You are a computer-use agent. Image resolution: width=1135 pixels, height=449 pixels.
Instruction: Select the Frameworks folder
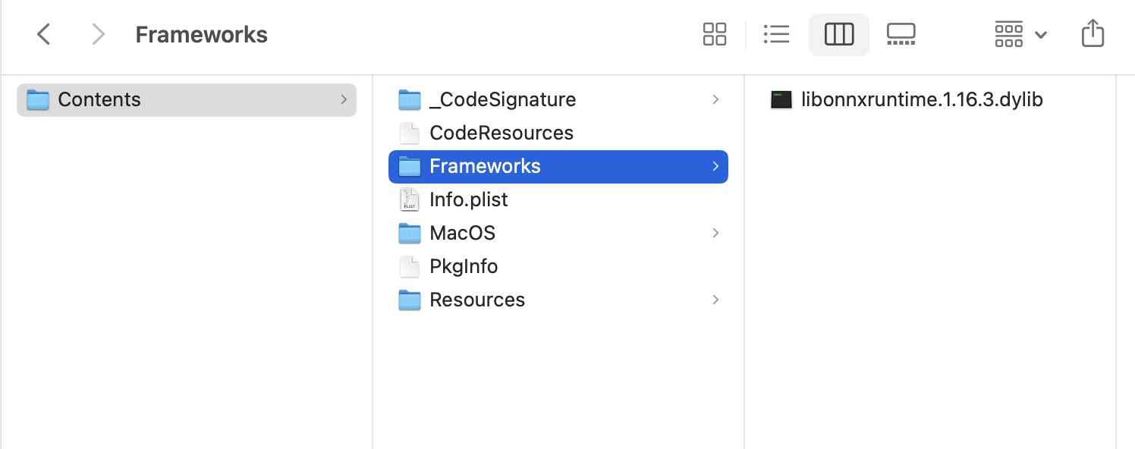pyautogui.click(x=485, y=166)
